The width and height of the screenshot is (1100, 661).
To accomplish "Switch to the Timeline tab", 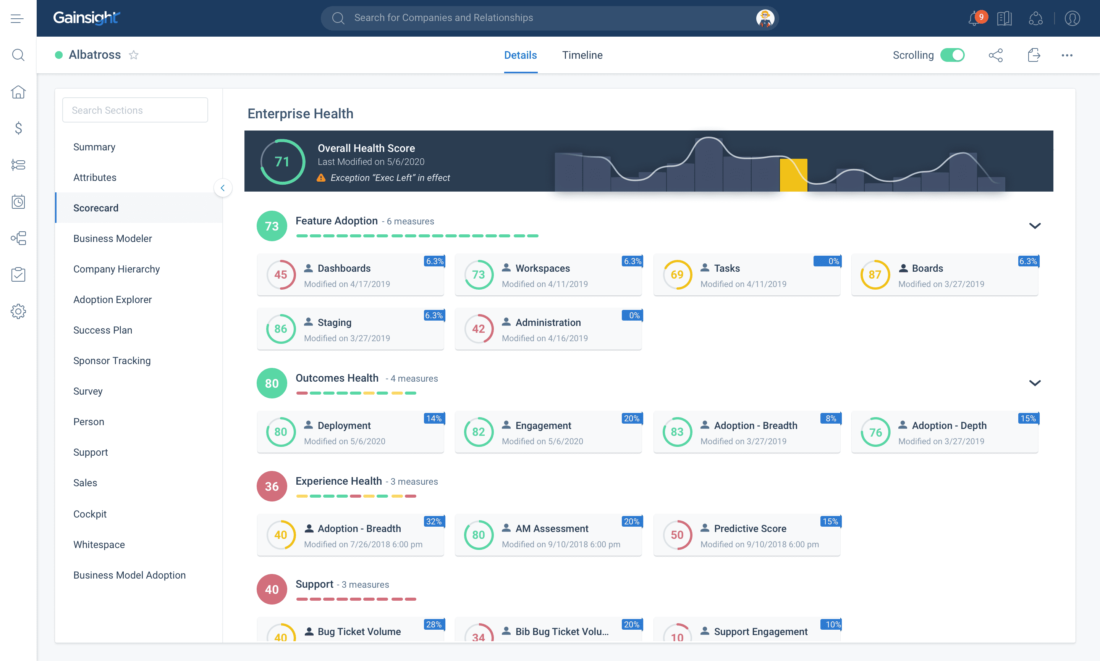I will tap(582, 55).
